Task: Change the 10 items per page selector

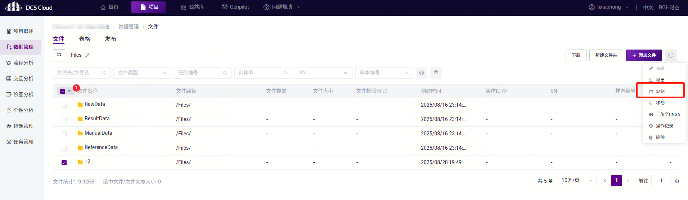Action: coord(577,181)
